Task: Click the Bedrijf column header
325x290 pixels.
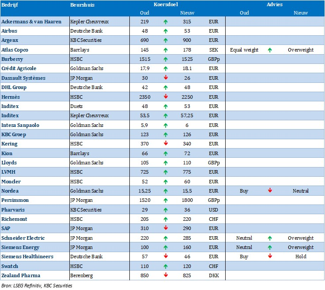Action: 9,4
